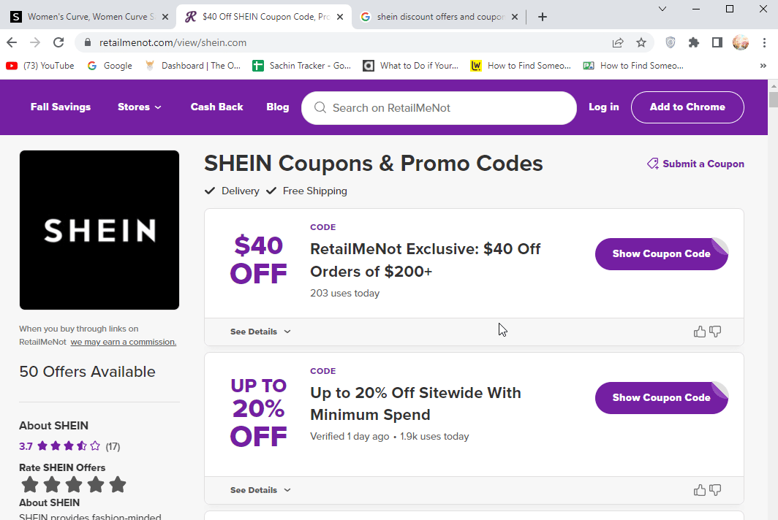
Task: Bookmark this page with the star icon
Action: coord(641,42)
